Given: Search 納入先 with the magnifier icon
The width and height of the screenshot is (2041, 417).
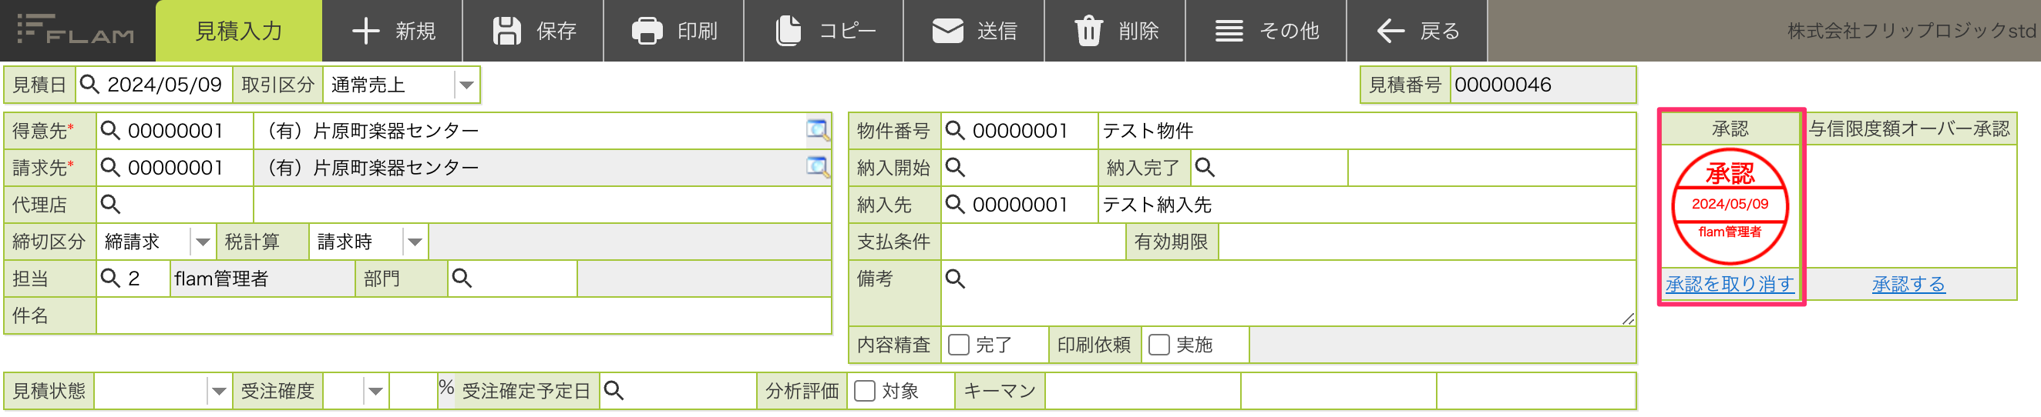Looking at the screenshot, I should [x=955, y=205].
